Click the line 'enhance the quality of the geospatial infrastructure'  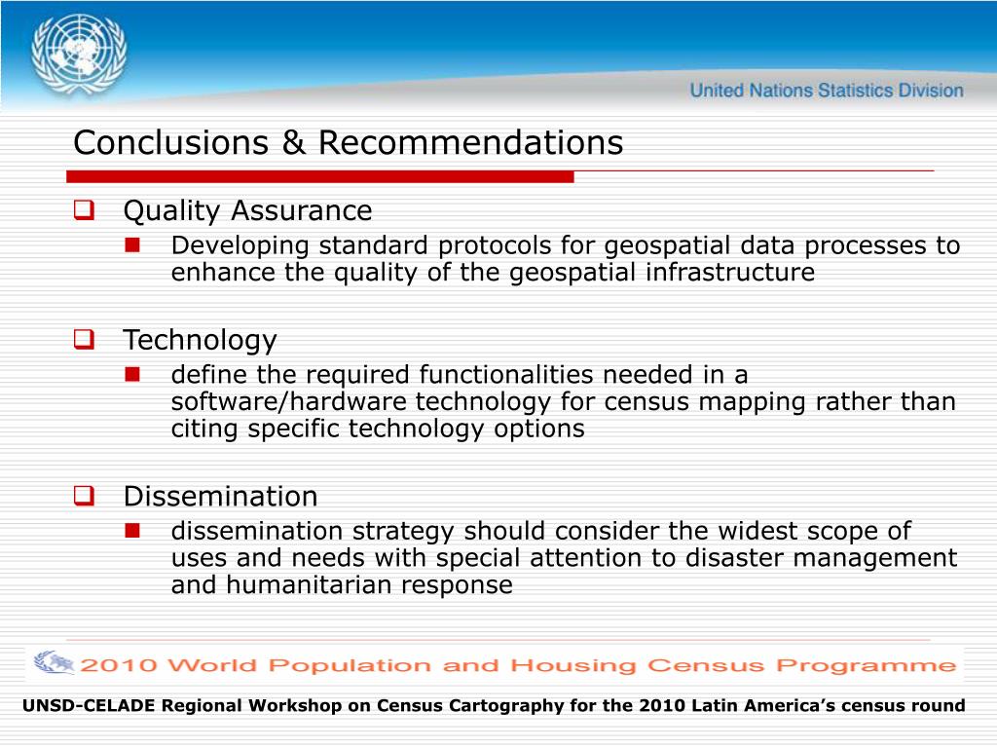493,273
